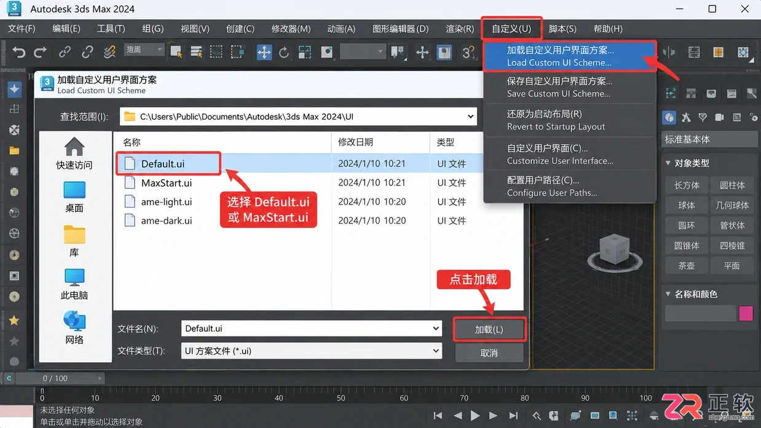The width and height of the screenshot is (761, 428).
Task: Open the Select by Name list icon
Action: tap(197, 52)
